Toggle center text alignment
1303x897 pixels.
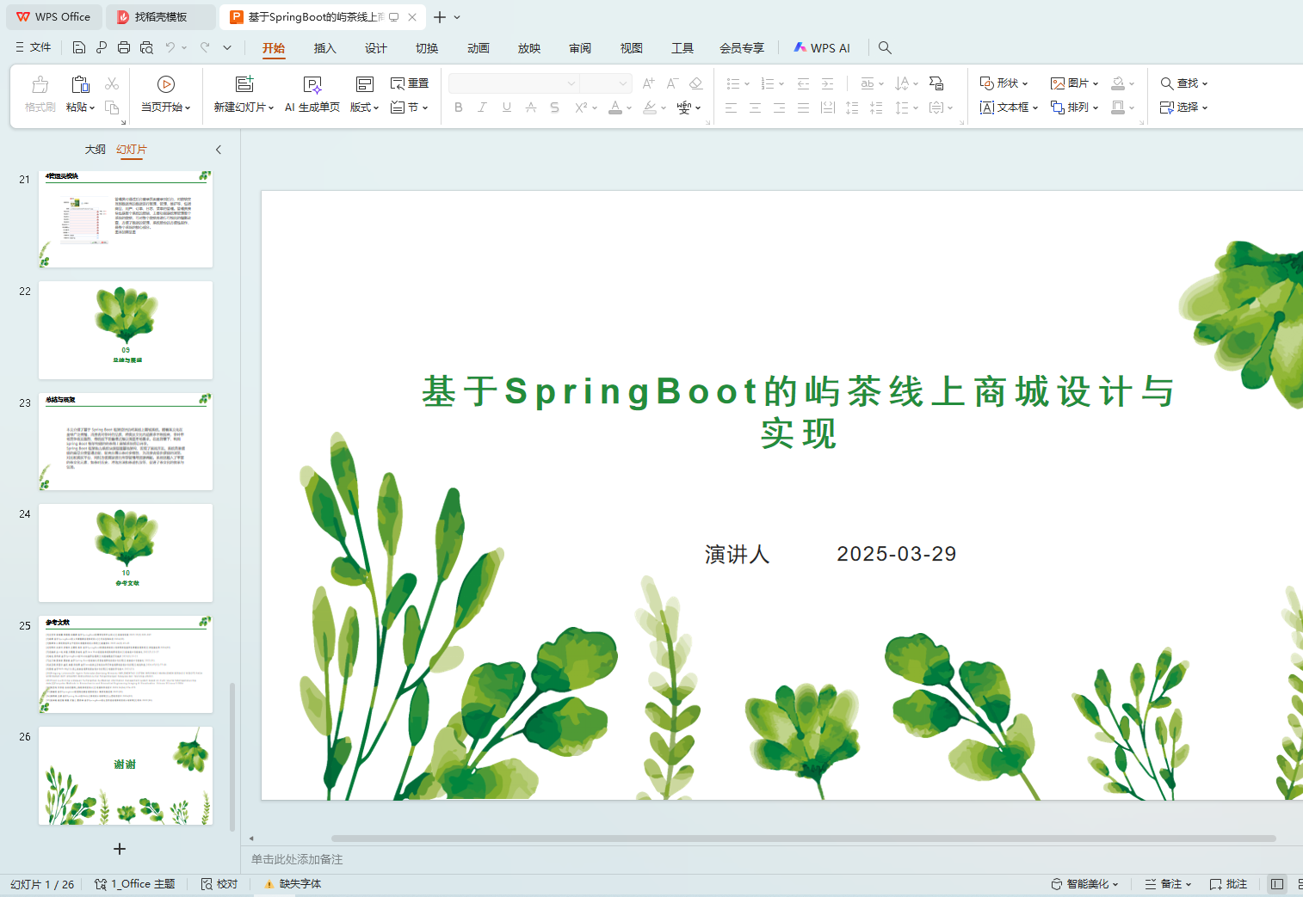[755, 108]
